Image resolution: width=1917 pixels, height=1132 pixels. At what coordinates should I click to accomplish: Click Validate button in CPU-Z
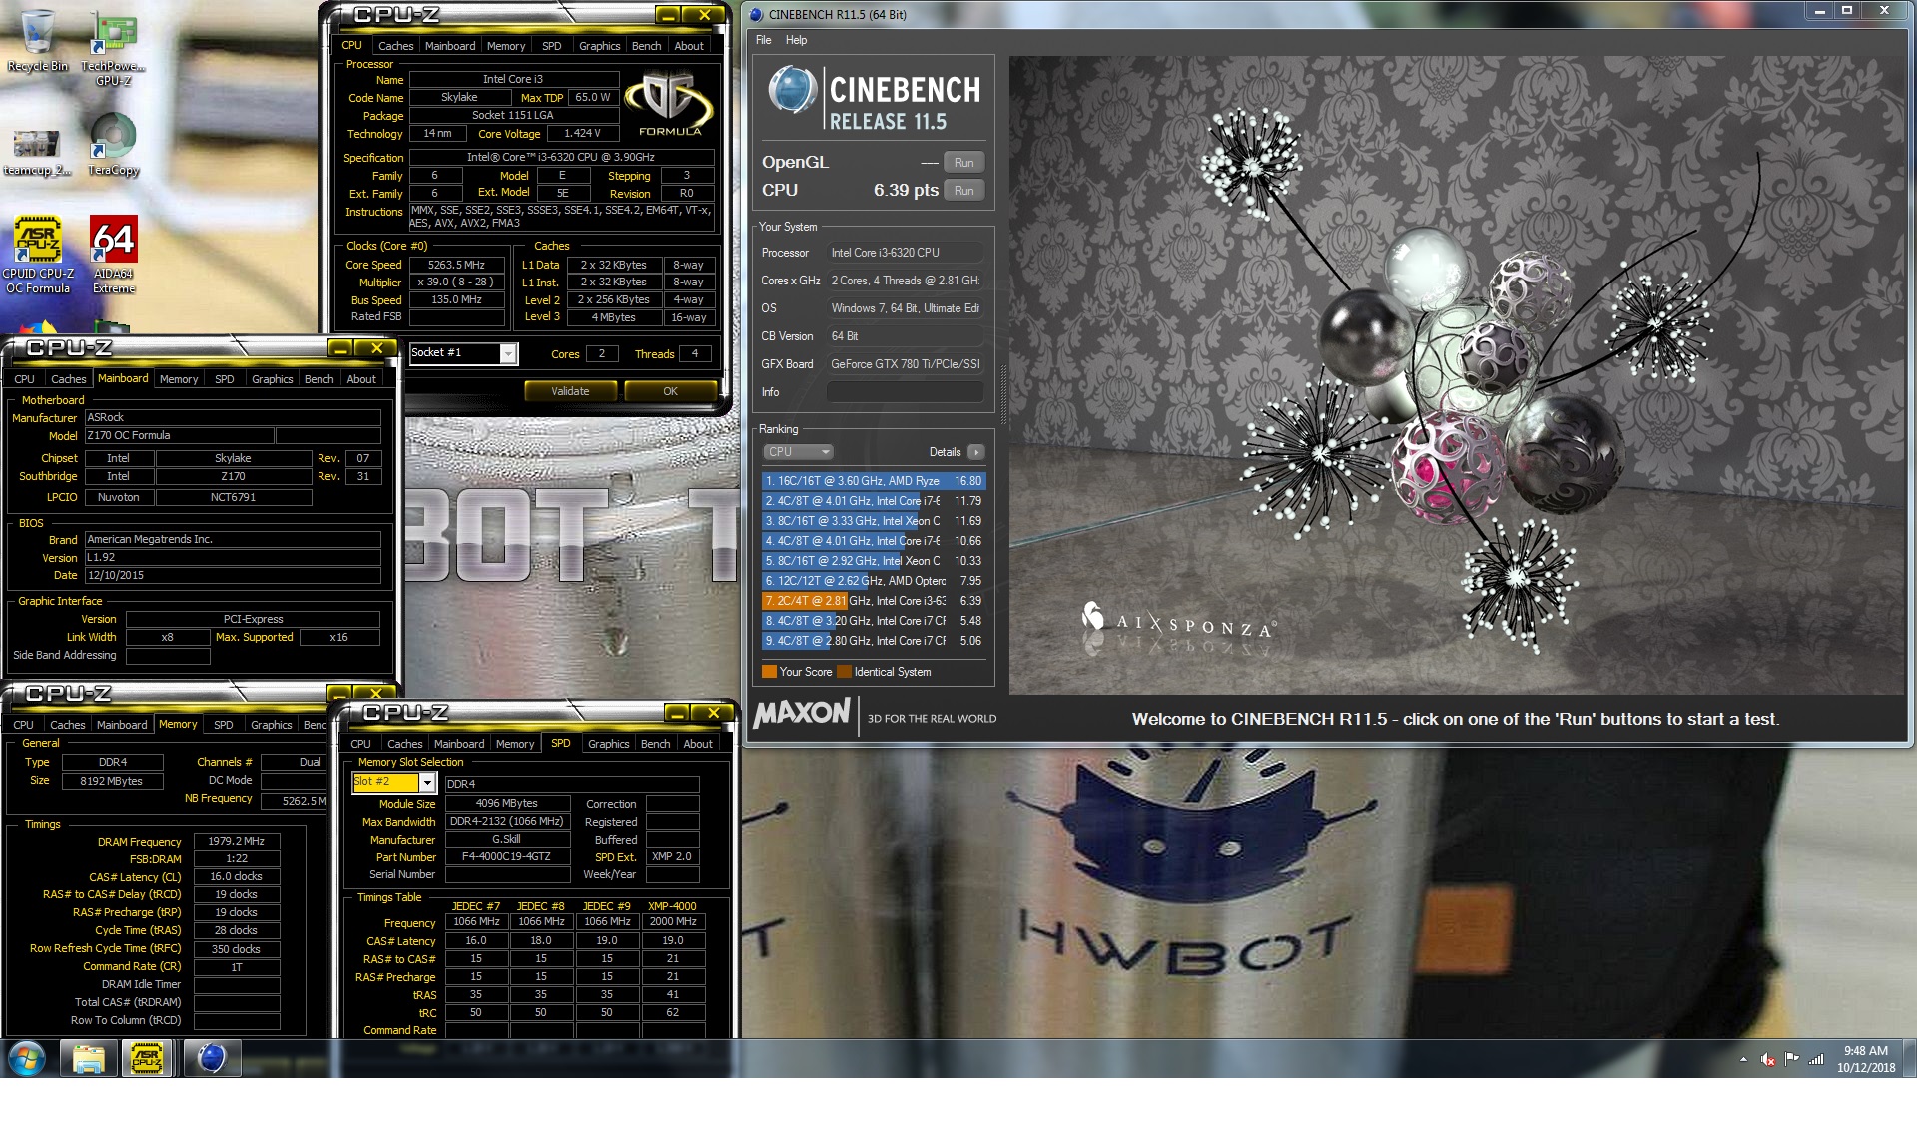tap(570, 391)
